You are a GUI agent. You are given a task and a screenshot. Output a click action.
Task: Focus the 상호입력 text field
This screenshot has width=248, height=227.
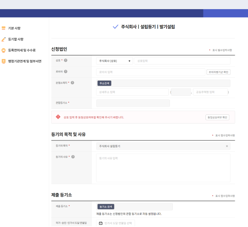pyautogui.click(x=182, y=61)
